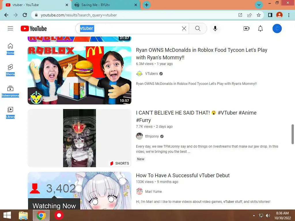The image size is (295, 221).
Task: Open the clock showing 8:36 AM
Action: coord(282,216)
